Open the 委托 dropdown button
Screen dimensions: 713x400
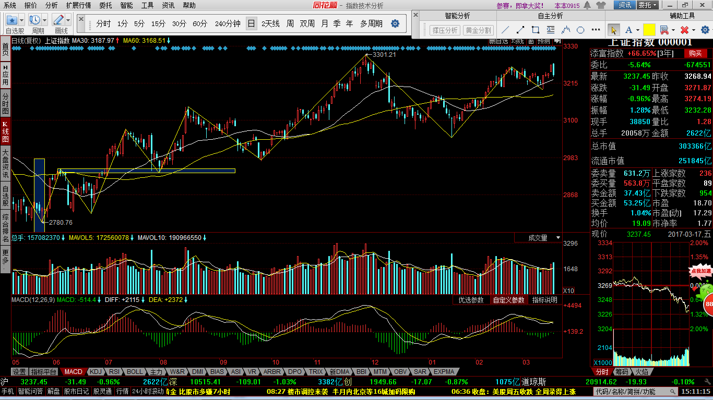point(648,5)
